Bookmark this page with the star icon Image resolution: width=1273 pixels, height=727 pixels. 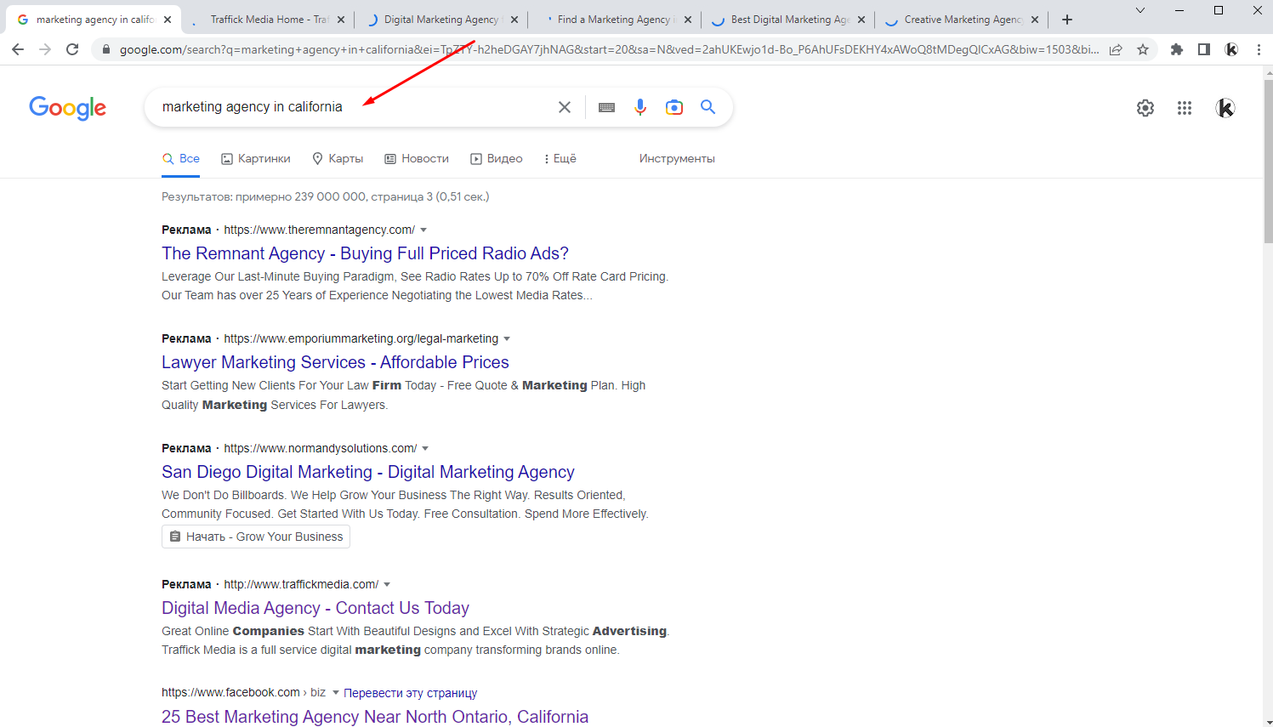[1144, 49]
